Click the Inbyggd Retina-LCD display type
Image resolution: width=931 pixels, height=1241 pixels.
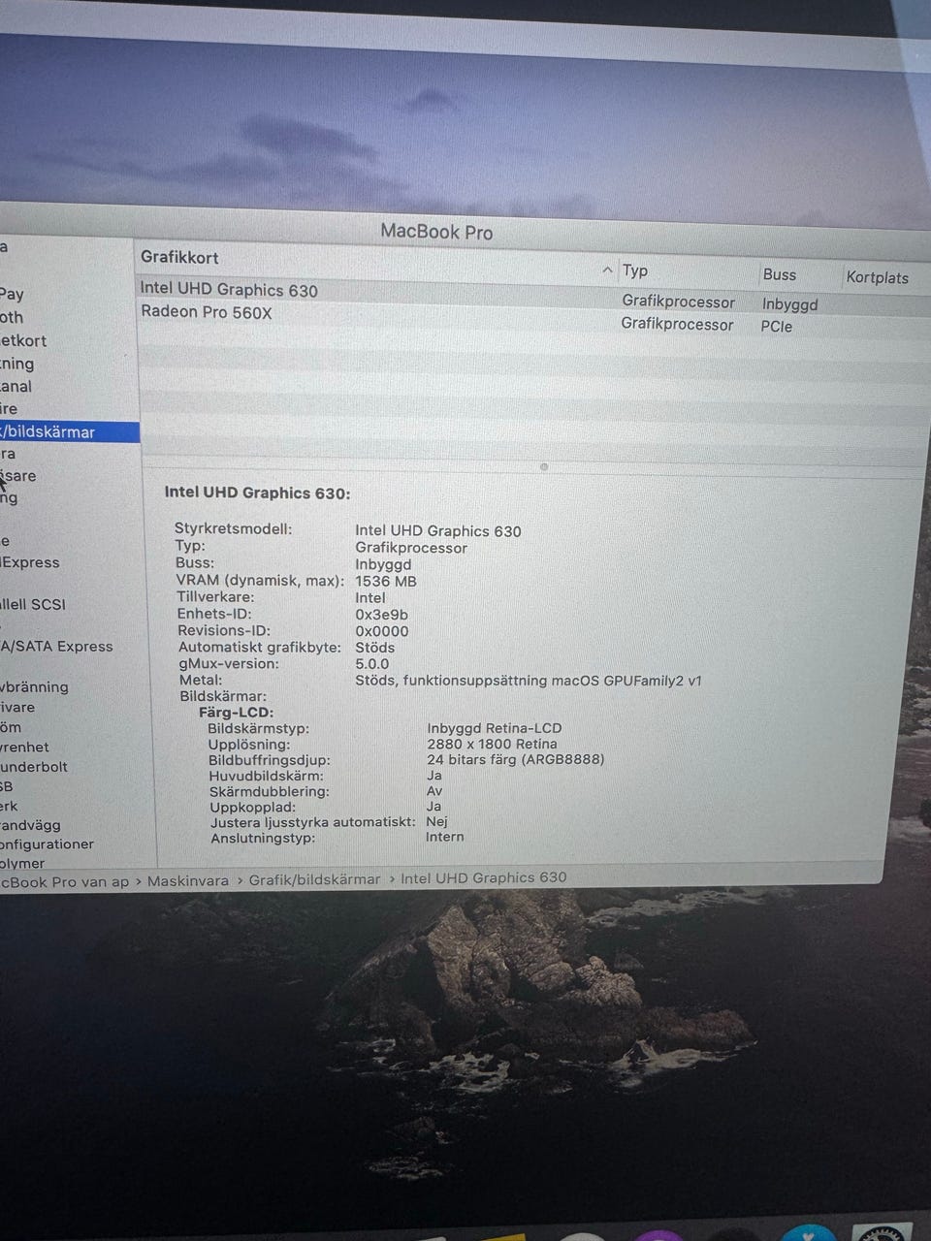click(495, 728)
